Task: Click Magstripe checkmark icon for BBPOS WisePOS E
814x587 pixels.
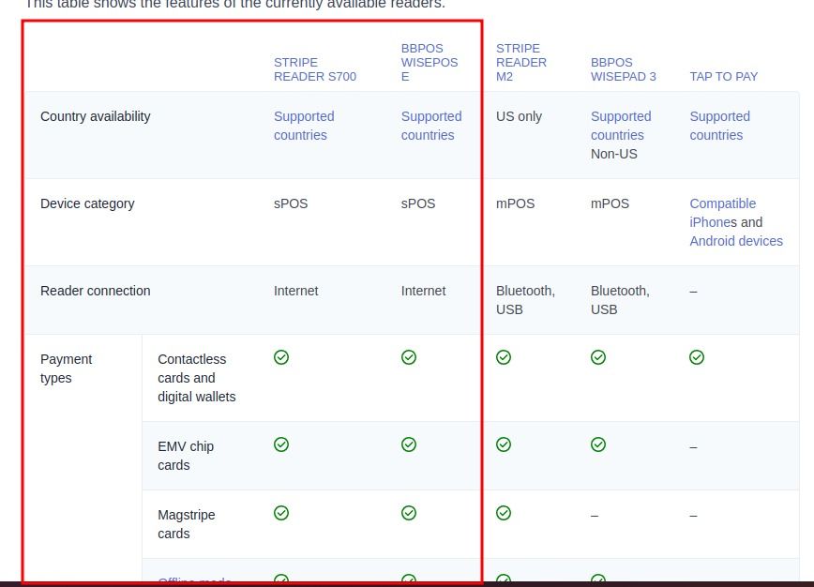Action: click(x=409, y=513)
